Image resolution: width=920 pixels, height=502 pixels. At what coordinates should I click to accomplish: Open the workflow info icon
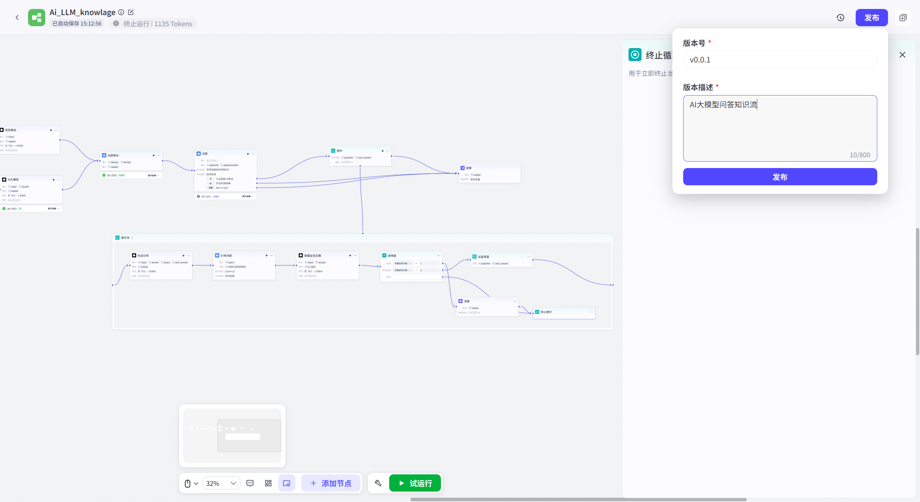click(121, 12)
